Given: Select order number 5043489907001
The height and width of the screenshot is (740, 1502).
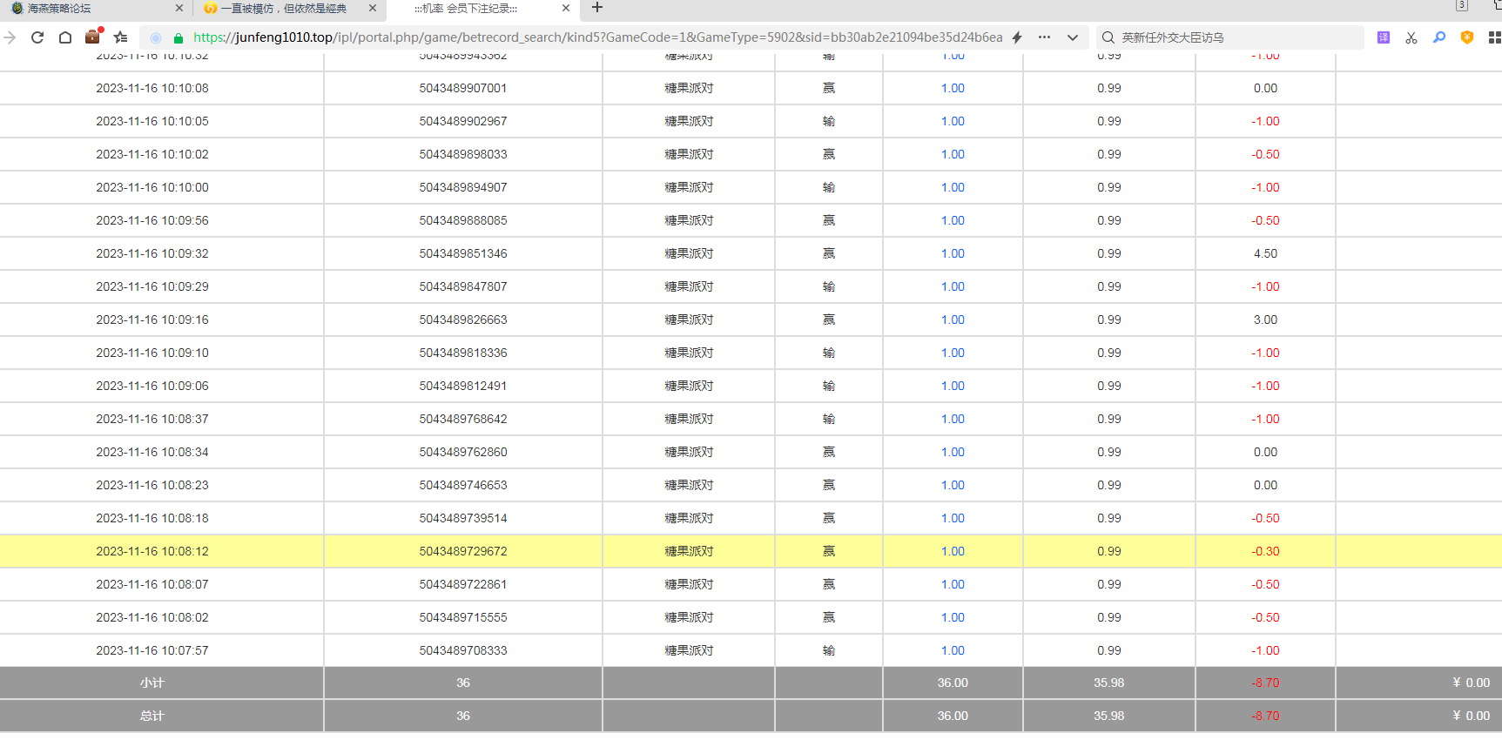Looking at the screenshot, I should tap(463, 88).
